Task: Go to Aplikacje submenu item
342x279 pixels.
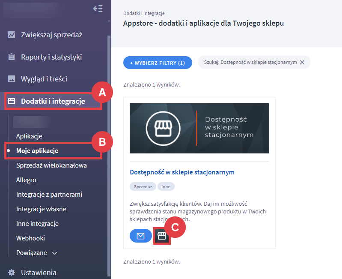Action: (x=29, y=136)
